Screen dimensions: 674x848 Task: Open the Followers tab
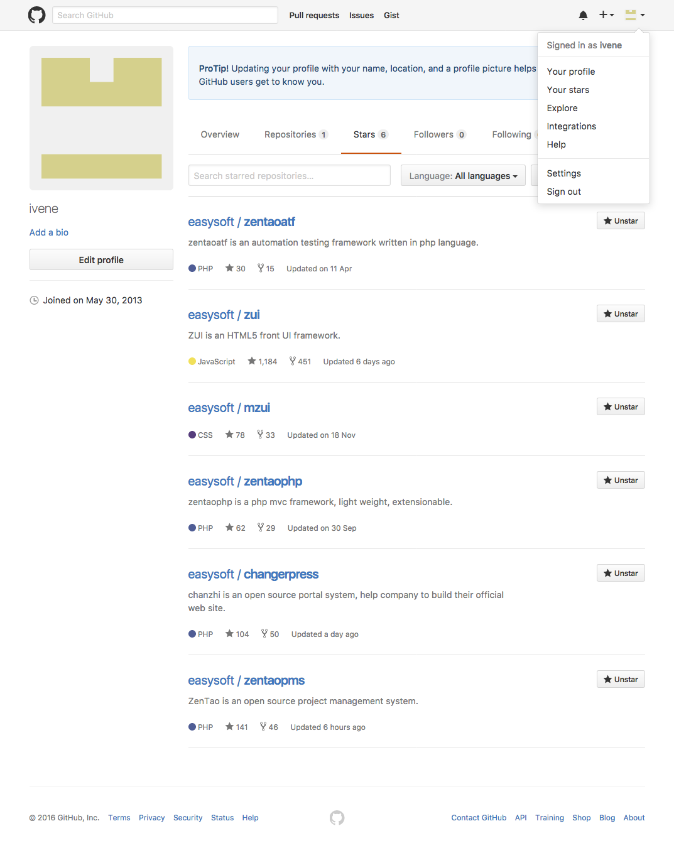[440, 134]
